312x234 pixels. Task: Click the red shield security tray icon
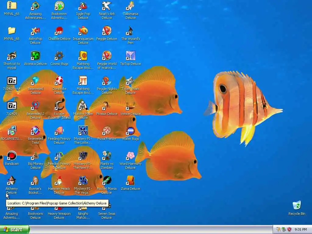coord(289,229)
